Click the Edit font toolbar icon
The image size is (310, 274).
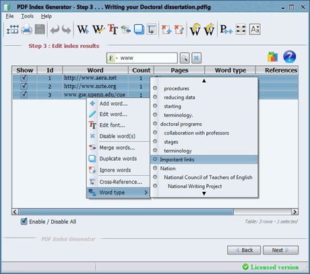[113, 30]
